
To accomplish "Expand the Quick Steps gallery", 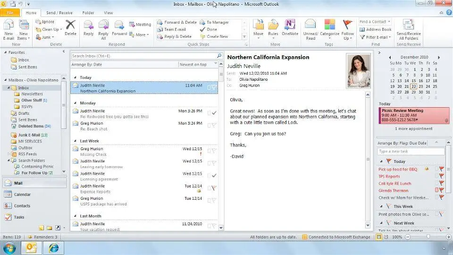I will (x=244, y=37).
